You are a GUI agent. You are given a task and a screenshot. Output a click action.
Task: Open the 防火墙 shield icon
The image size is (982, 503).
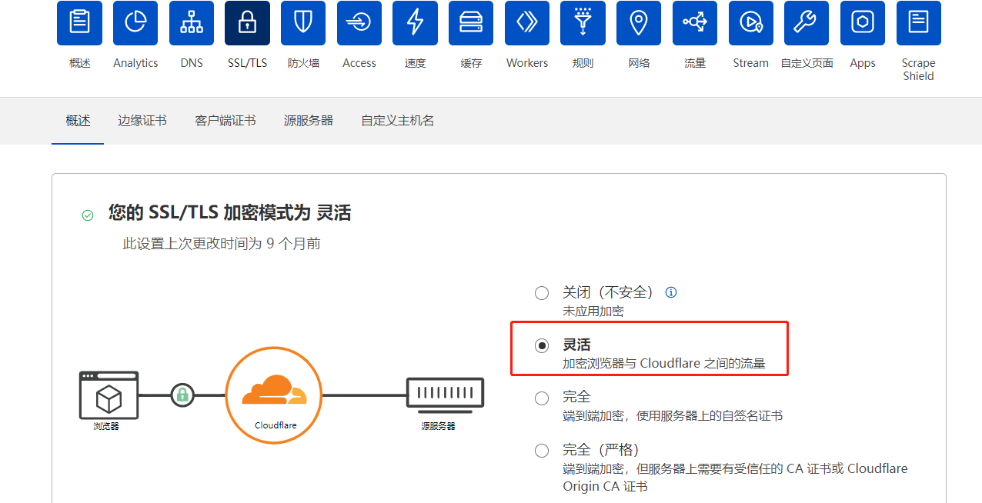(303, 23)
